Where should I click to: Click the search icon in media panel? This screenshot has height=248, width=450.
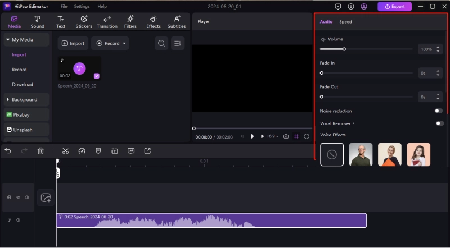[161, 43]
